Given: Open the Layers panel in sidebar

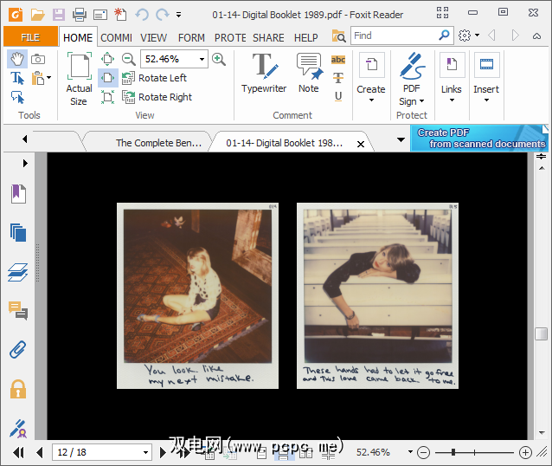Looking at the screenshot, I should (x=18, y=272).
